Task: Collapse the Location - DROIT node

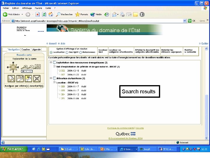Action: (x=54, y=82)
